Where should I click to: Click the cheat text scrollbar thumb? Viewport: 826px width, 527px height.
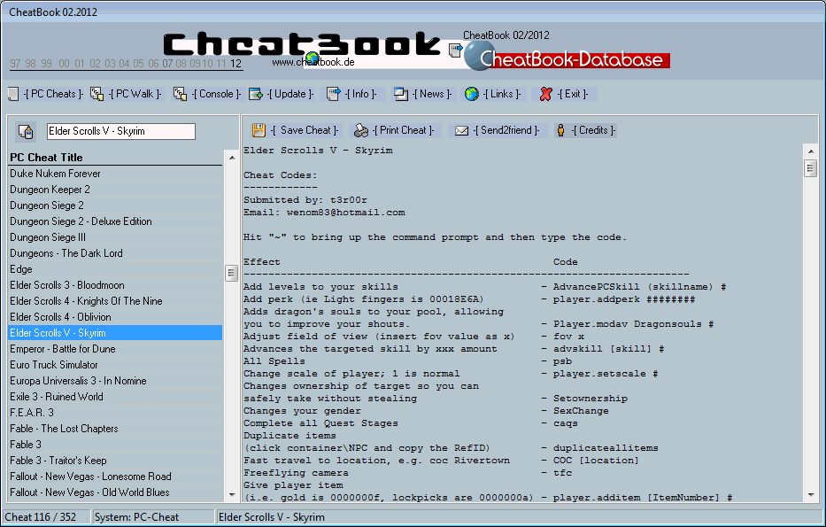811,168
